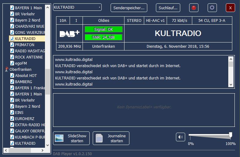Image resolution: width=240 pixels, height=157 pixels.
Task: Start the Suchlauf station scan
Action: tap(168, 8)
